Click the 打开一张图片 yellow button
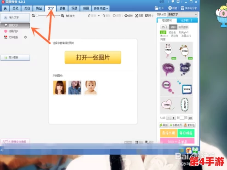 coord(93,58)
